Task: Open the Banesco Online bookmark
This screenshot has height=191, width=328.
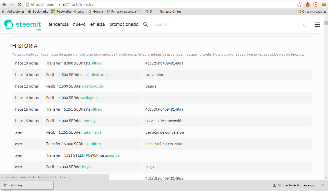Action: (x=168, y=12)
